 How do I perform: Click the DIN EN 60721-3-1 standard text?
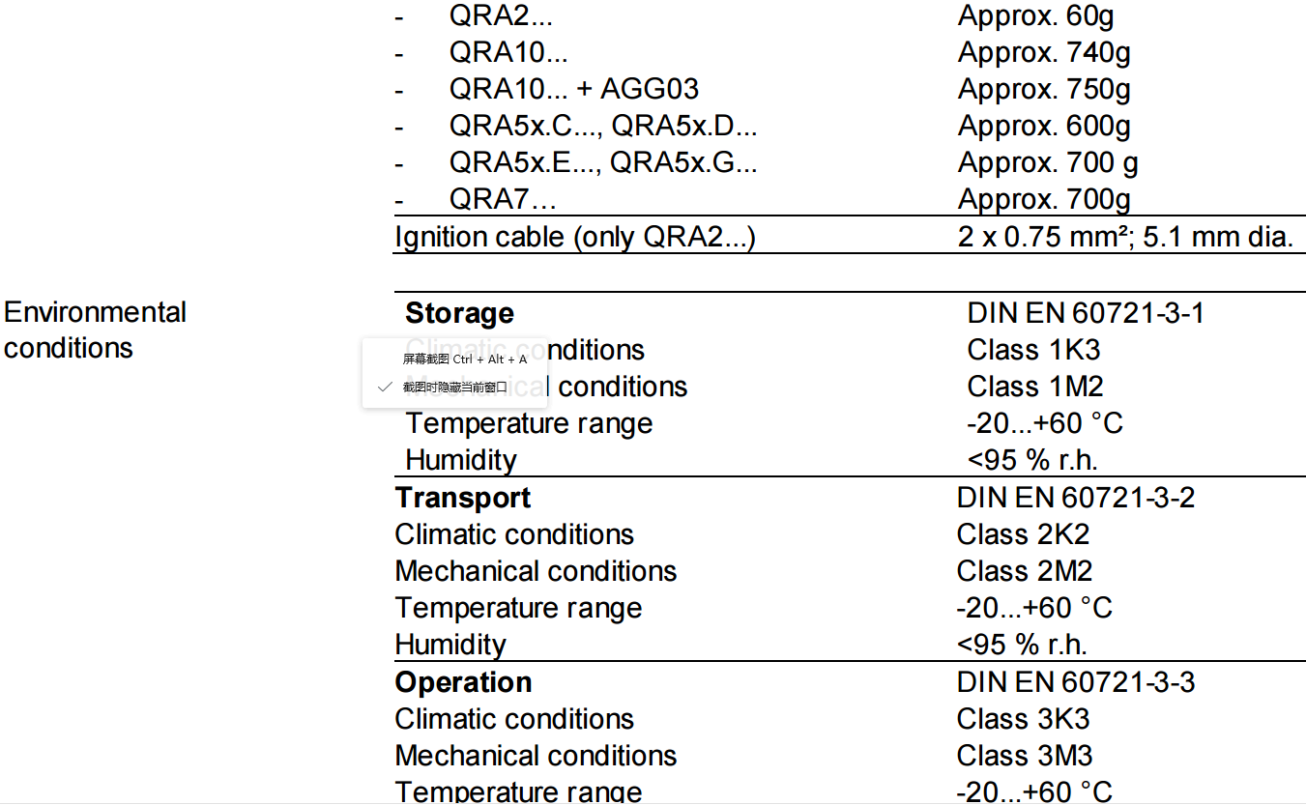(x=1085, y=313)
